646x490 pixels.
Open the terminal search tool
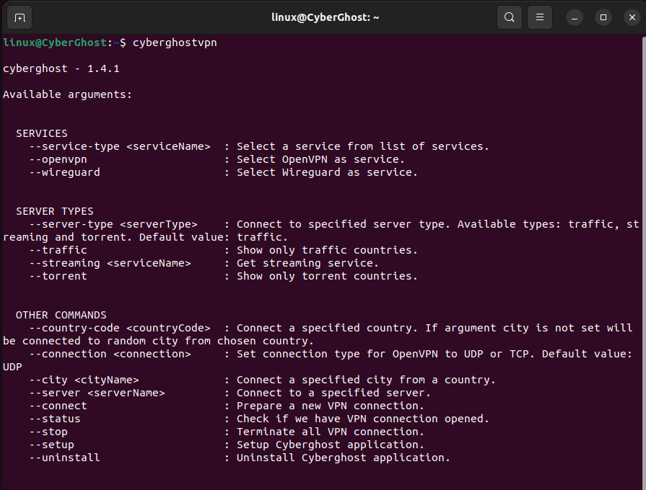pos(509,17)
